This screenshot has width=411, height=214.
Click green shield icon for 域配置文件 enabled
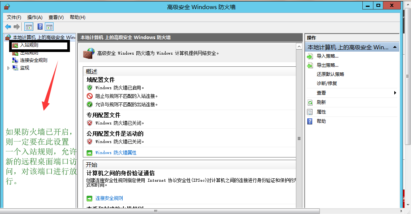(90, 88)
